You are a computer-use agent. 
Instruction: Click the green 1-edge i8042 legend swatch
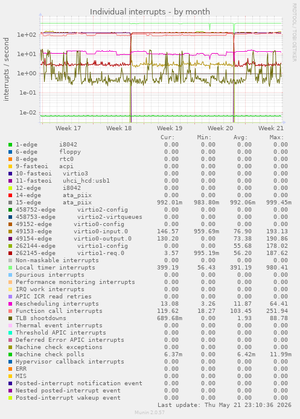10,145
